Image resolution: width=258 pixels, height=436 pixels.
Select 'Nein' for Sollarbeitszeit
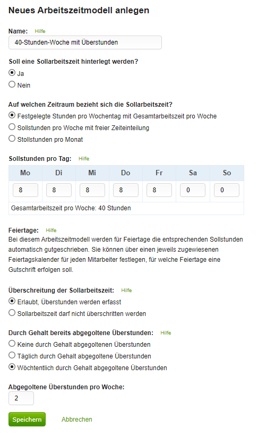12,84
